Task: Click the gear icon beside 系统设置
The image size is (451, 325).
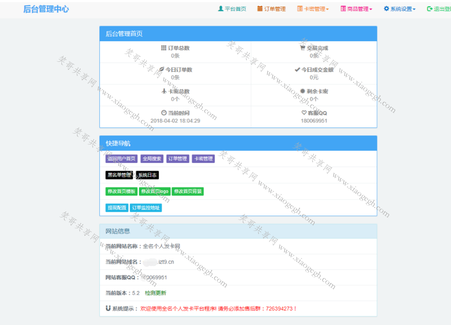Action: click(386, 9)
